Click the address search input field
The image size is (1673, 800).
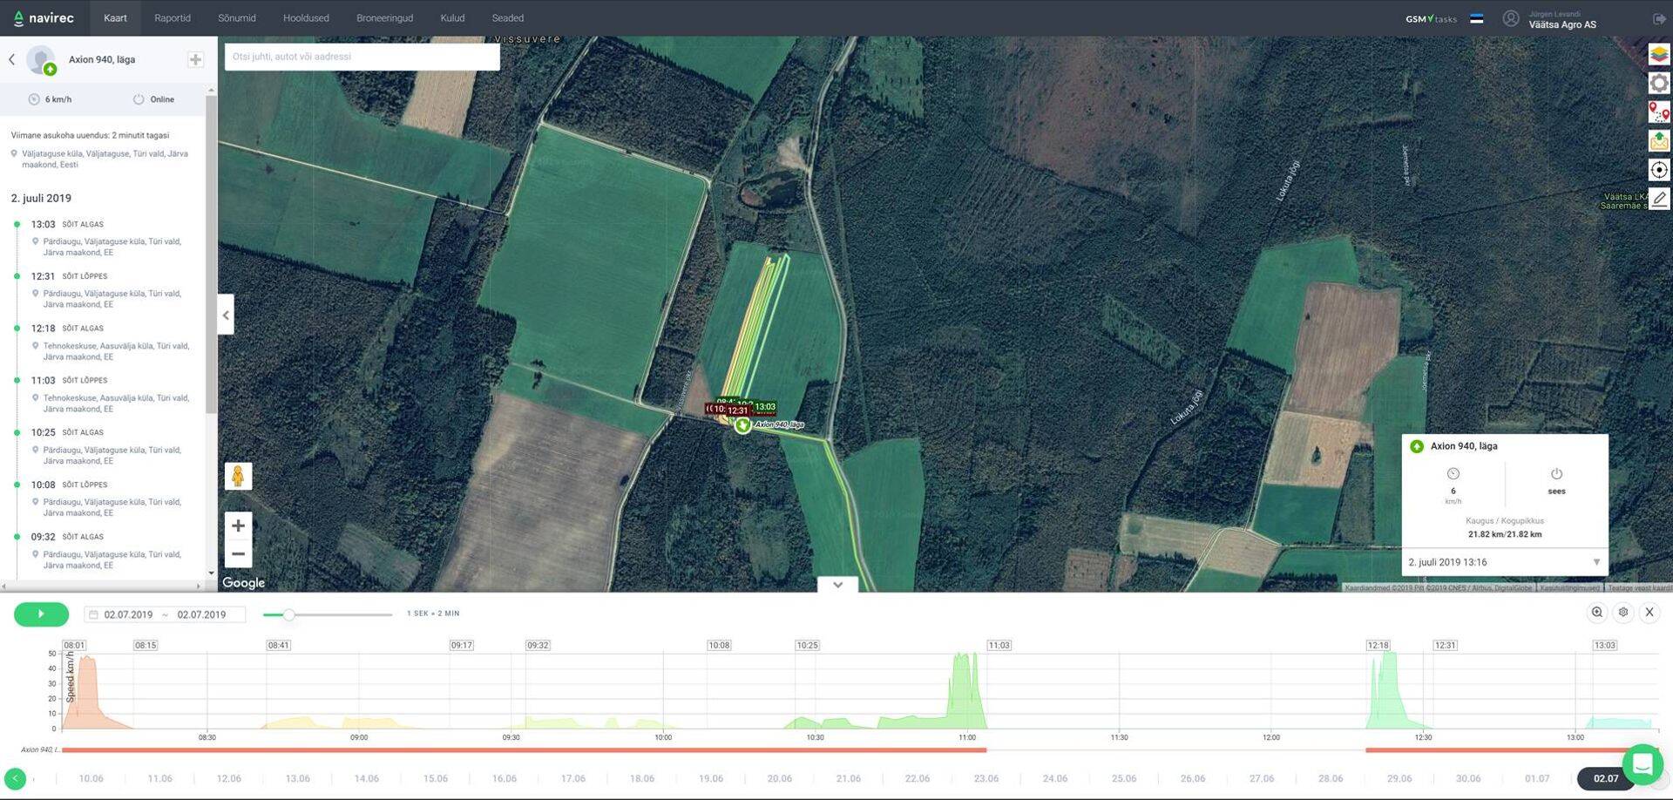click(x=362, y=57)
